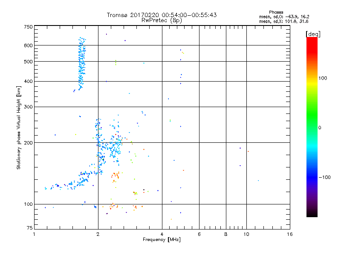
Task: Click the y-axis tick label '200'
Action: pyautogui.click(x=28, y=143)
